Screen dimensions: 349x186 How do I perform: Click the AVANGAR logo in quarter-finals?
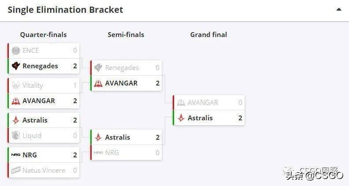point(16,101)
